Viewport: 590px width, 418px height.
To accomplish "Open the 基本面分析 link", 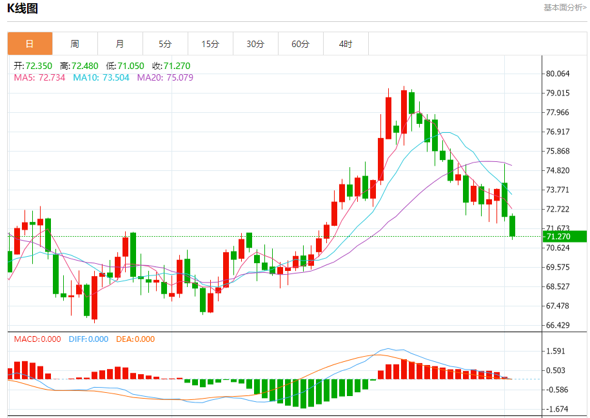I will [565, 8].
